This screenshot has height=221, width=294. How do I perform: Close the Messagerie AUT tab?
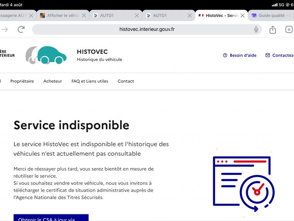31,15
